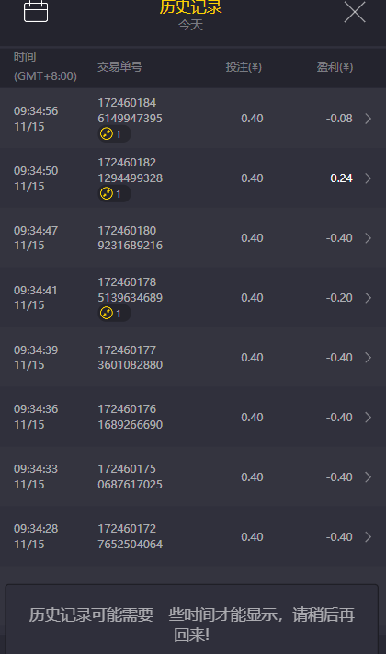Click the 今天 date label in header

(x=190, y=25)
